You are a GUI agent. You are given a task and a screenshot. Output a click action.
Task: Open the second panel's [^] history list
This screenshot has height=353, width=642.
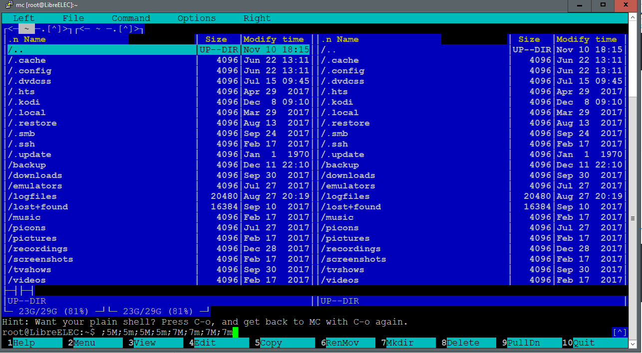coord(125,29)
